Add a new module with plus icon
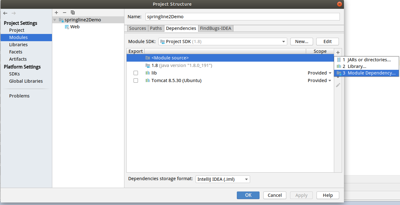Screen dimensions: 400x205 (56, 13)
